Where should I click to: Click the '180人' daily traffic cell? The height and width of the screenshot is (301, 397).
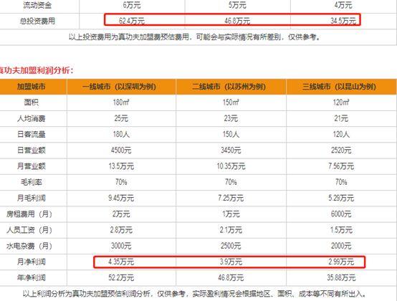pyautogui.click(x=121, y=134)
